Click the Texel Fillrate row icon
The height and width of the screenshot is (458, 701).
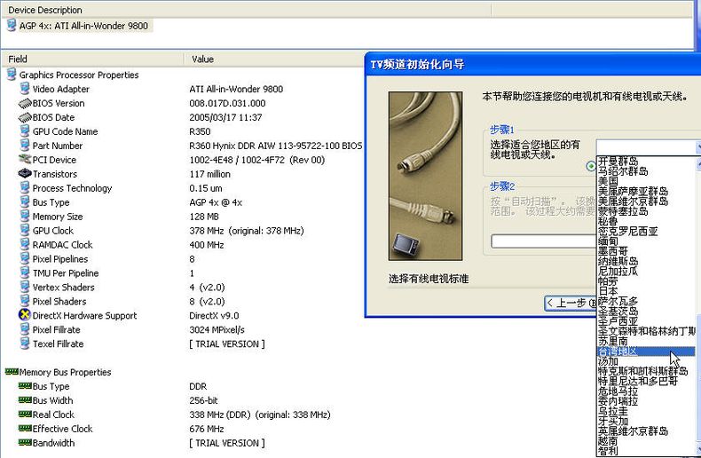click(25, 343)
